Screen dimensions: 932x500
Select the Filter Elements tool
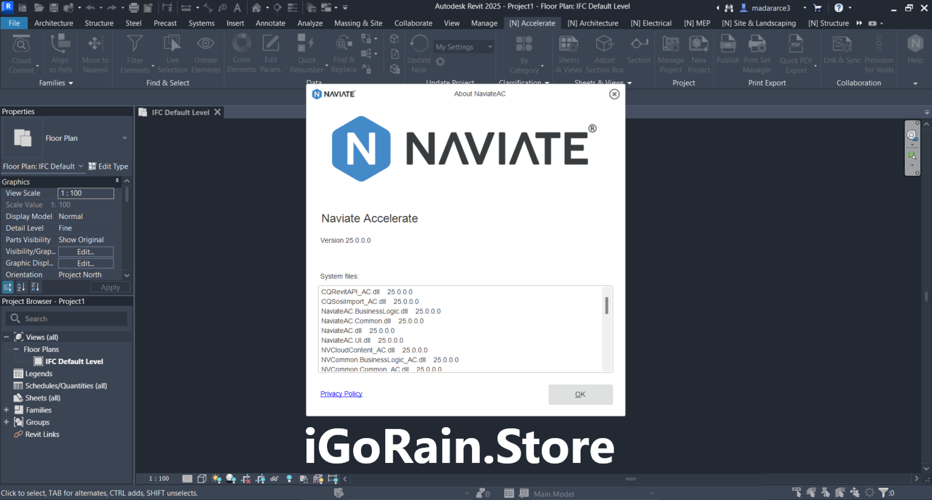click(135, 53)
